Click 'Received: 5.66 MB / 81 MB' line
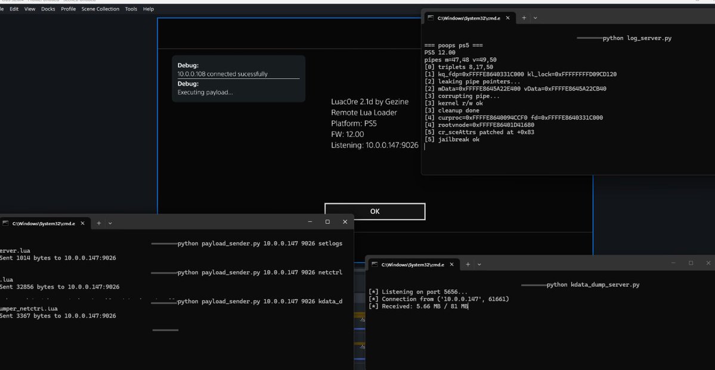Screen dimensions: 715x370 click(x=419, y=307)
